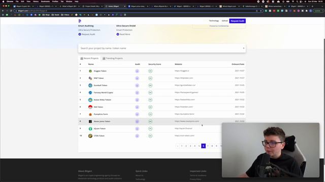The width and height of the screenshot is (325, 182).
Task: Click the website link in the Fantasy World Crypto row
Action: click(x=186, y=93)
